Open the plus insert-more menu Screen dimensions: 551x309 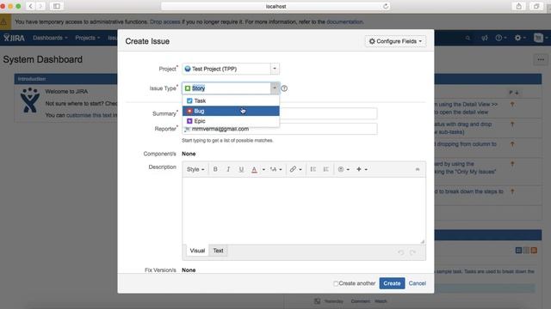pos(362,169)
